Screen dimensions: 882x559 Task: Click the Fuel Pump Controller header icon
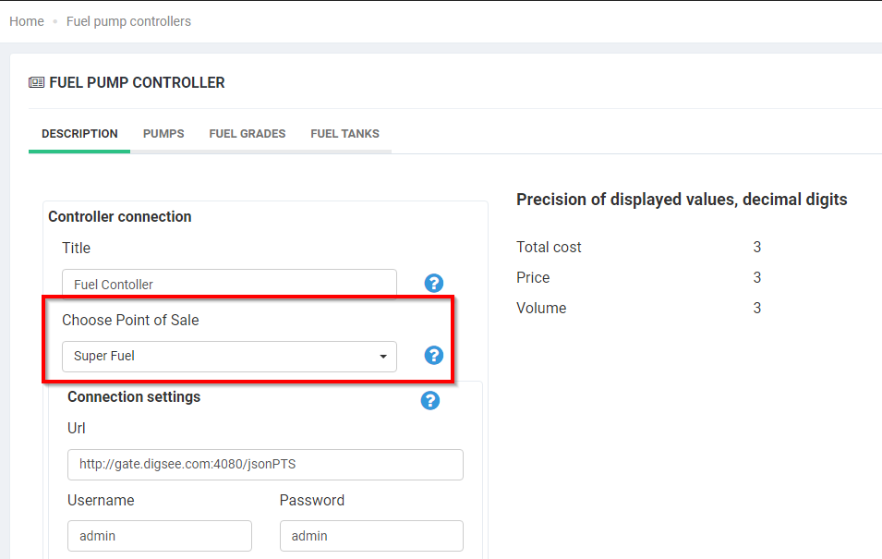pos(36,82)
